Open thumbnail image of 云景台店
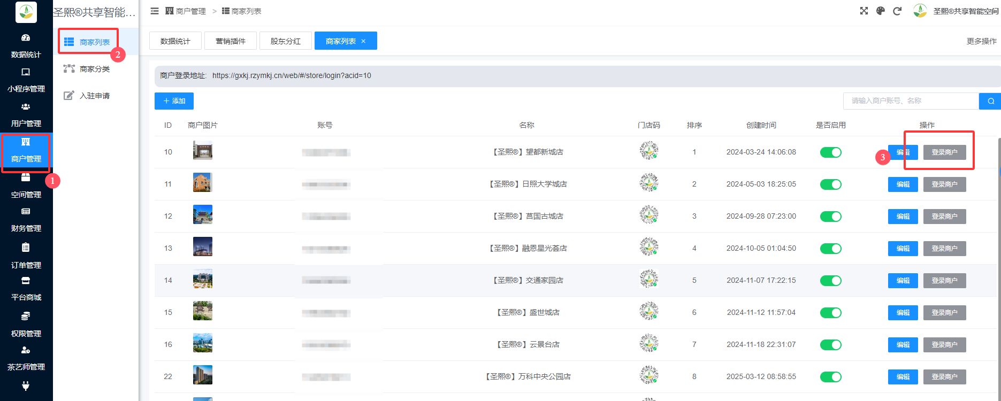This screenshot has height=401, width=1001. [x=203, y=343]
